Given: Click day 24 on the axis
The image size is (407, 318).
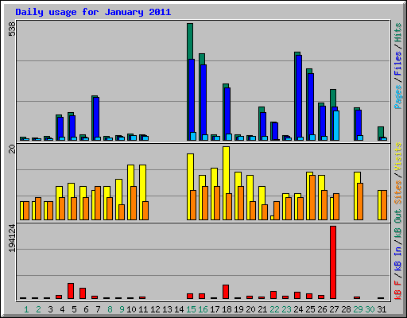Looking at the screenshot, I should click(298, 309).
